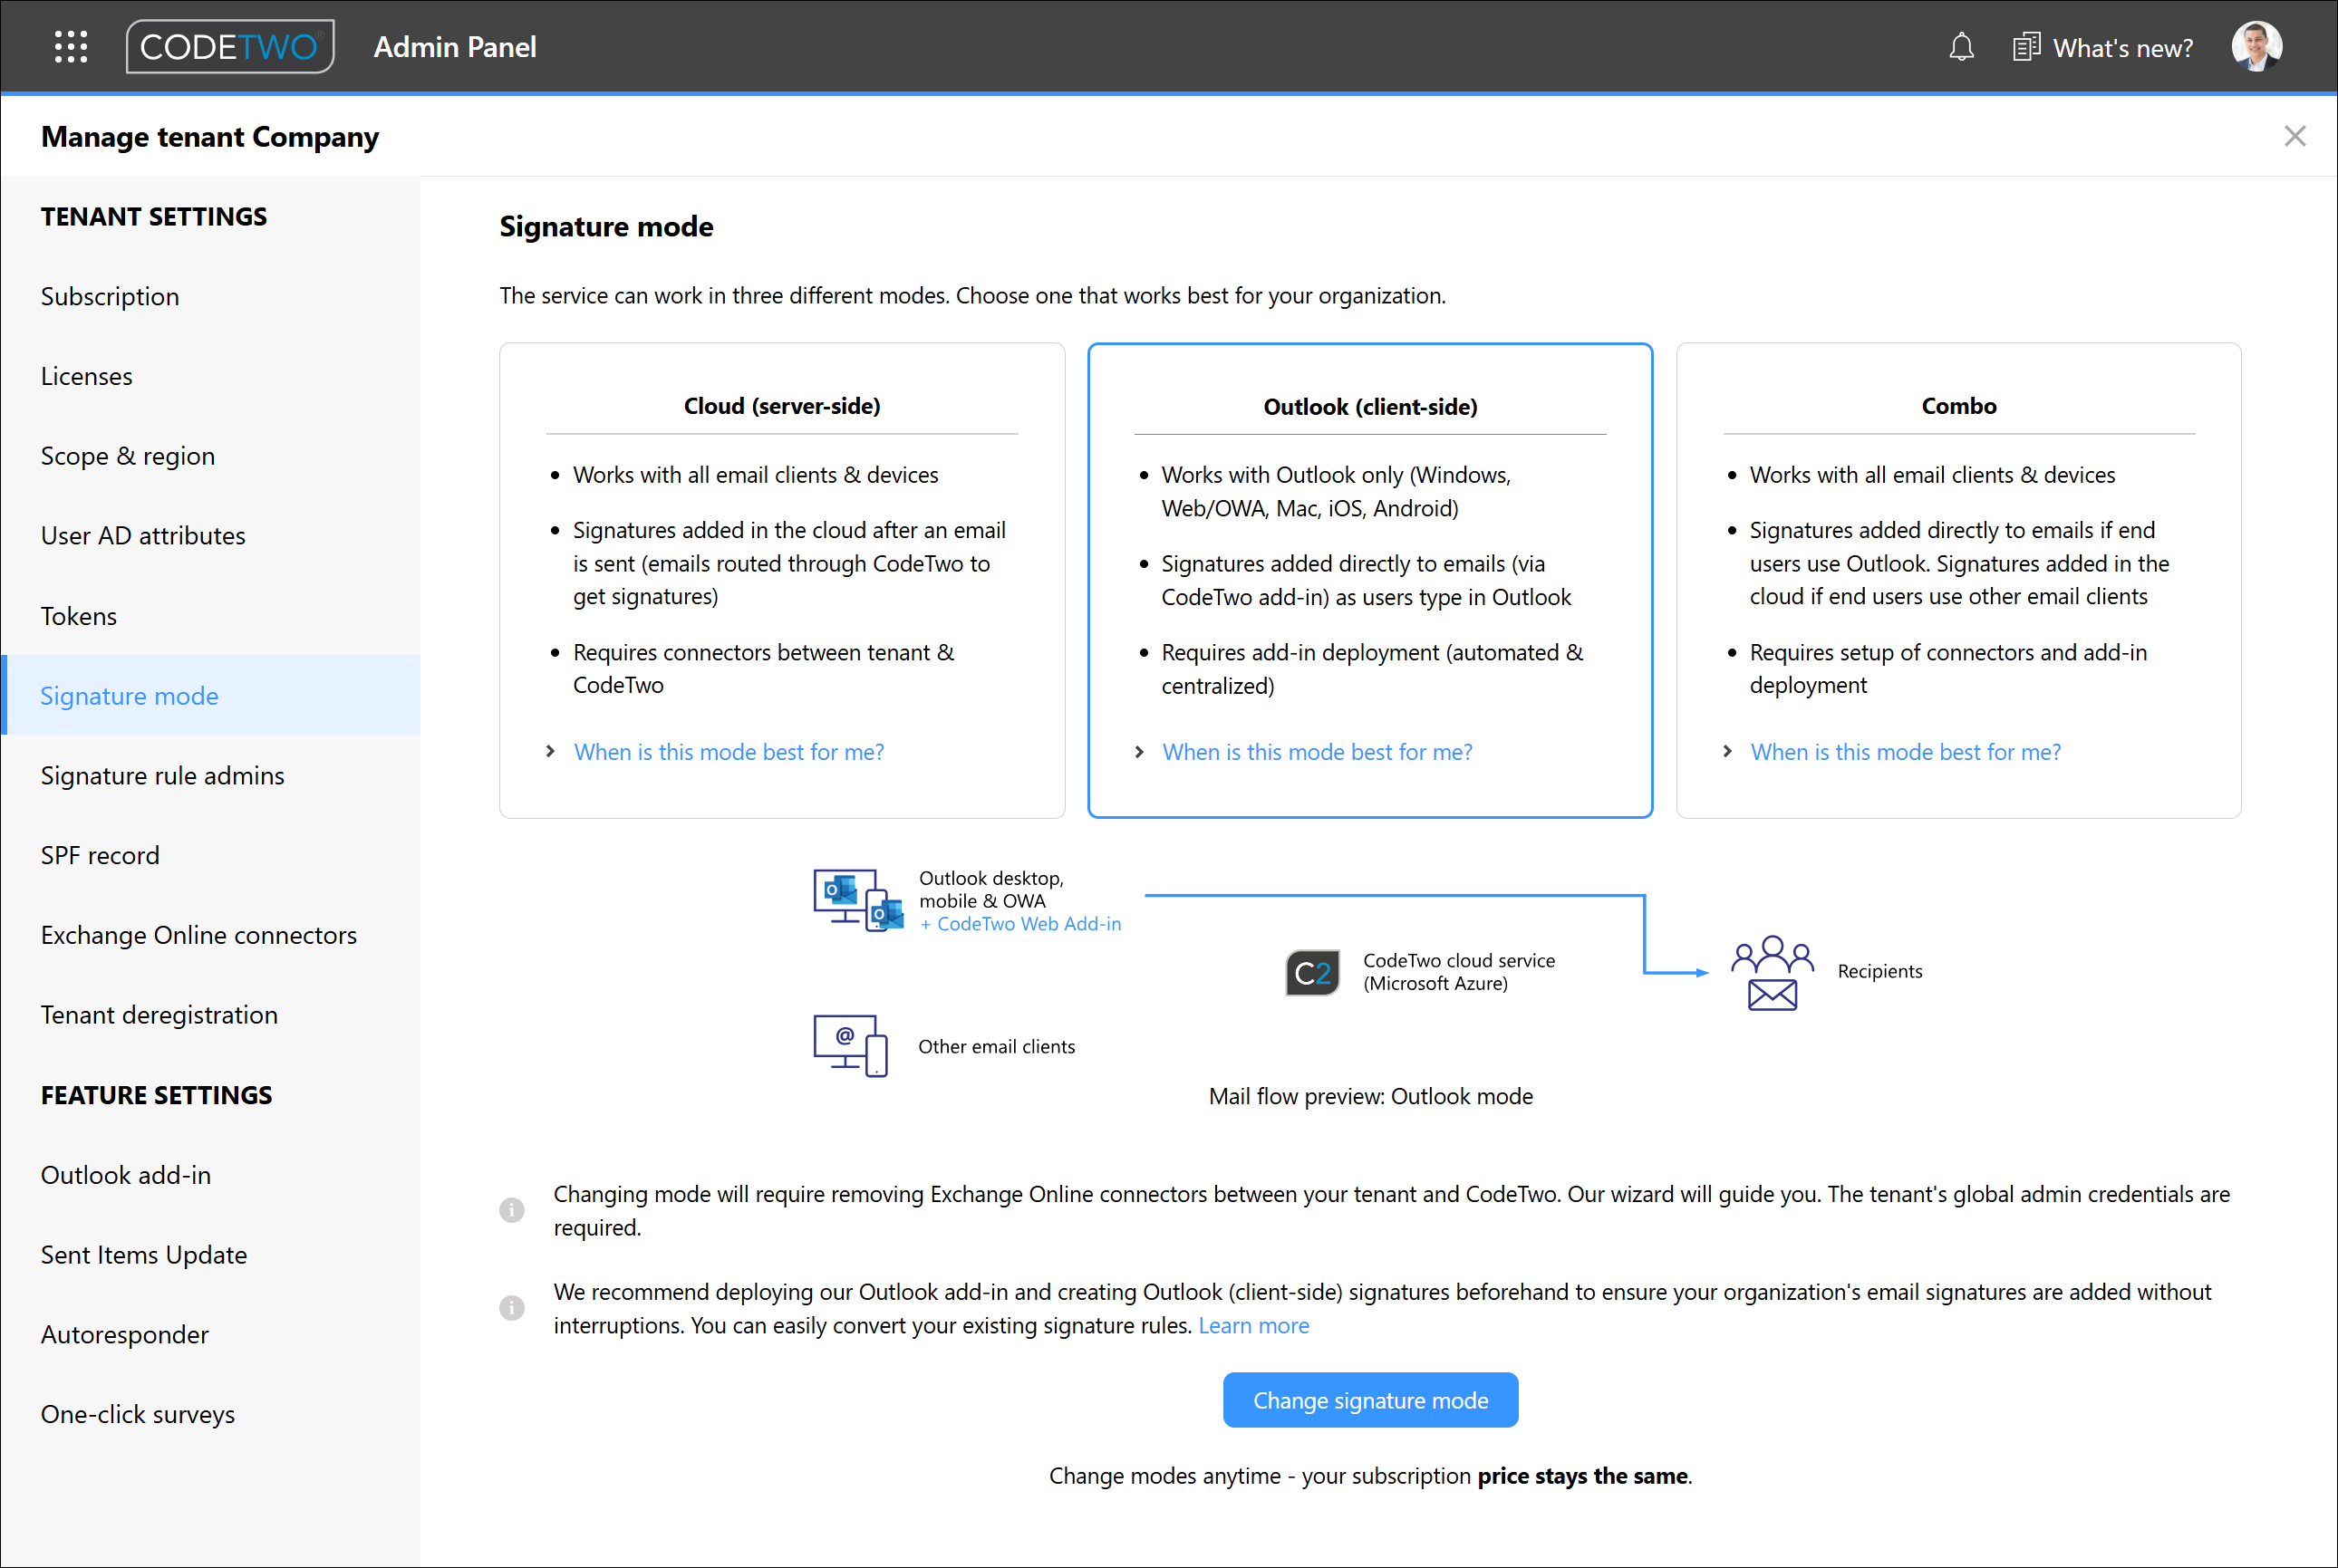This screenshot has width=2338, height=1568.
Task: Go to Outlook add-in settings
Action: tap(125, 1175)
